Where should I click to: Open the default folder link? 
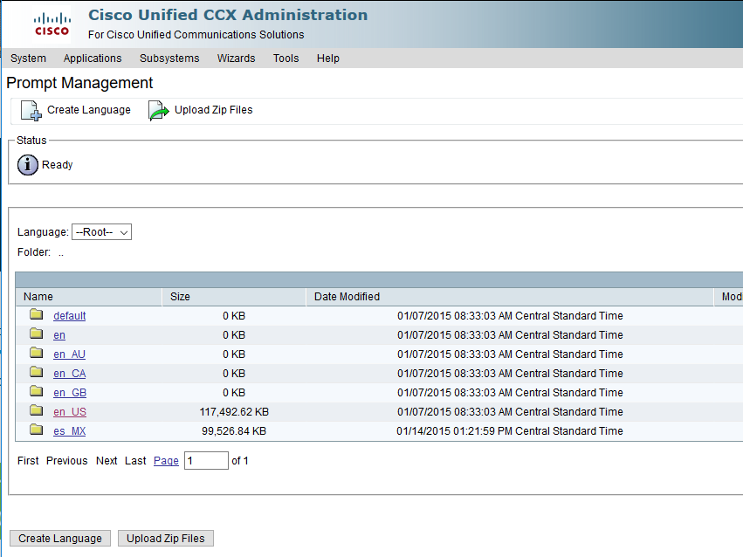(x=70, y=316)
